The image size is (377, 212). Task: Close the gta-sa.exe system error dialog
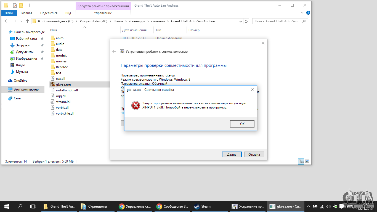253,89
